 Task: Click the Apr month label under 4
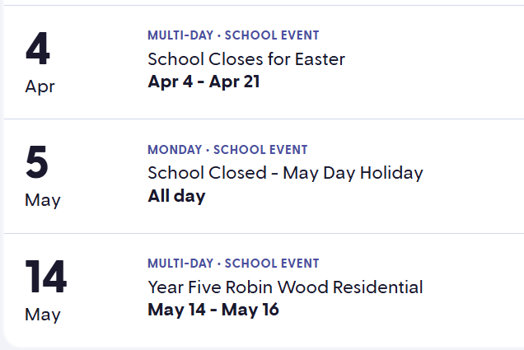[x=40, y=86]
